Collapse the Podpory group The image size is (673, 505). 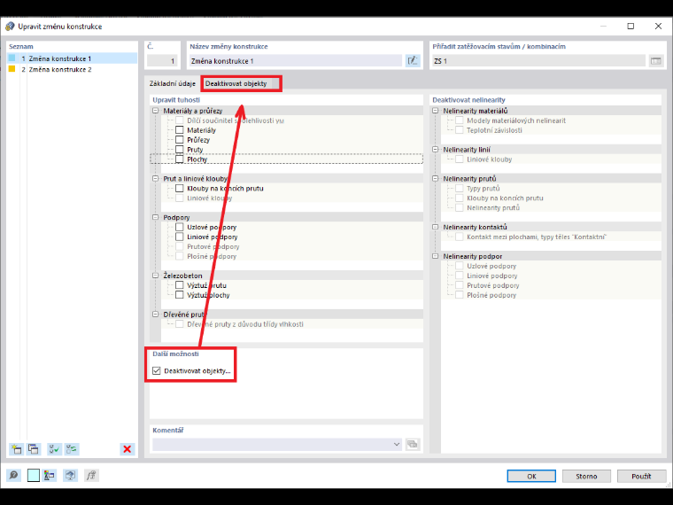(x=155, y=217)
